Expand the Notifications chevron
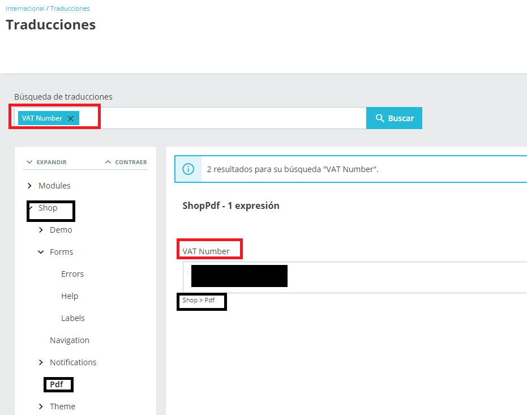 pos(41,362)
